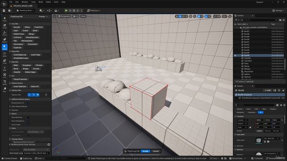287x161 pixels.
Task: Open the Perspective viewport dropdown
Action: [x=64, y=16]
